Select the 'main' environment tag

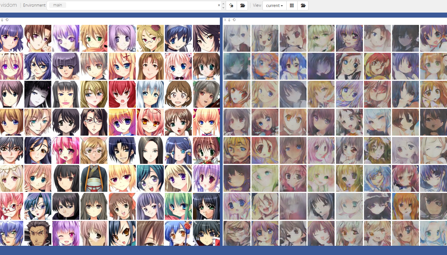(x=57, y=5)
